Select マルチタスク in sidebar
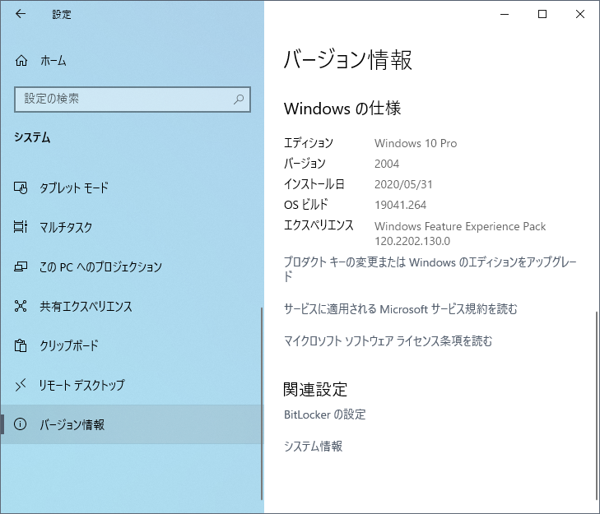 pos(132,227)
